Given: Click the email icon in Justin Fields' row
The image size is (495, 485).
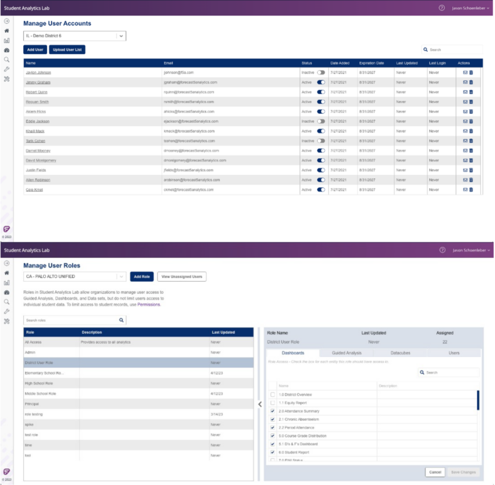Looking at the screenshot, I should click(465, 170).
